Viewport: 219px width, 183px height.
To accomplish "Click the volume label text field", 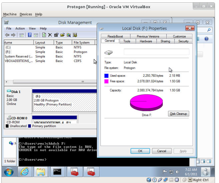I will pos(156,52).
